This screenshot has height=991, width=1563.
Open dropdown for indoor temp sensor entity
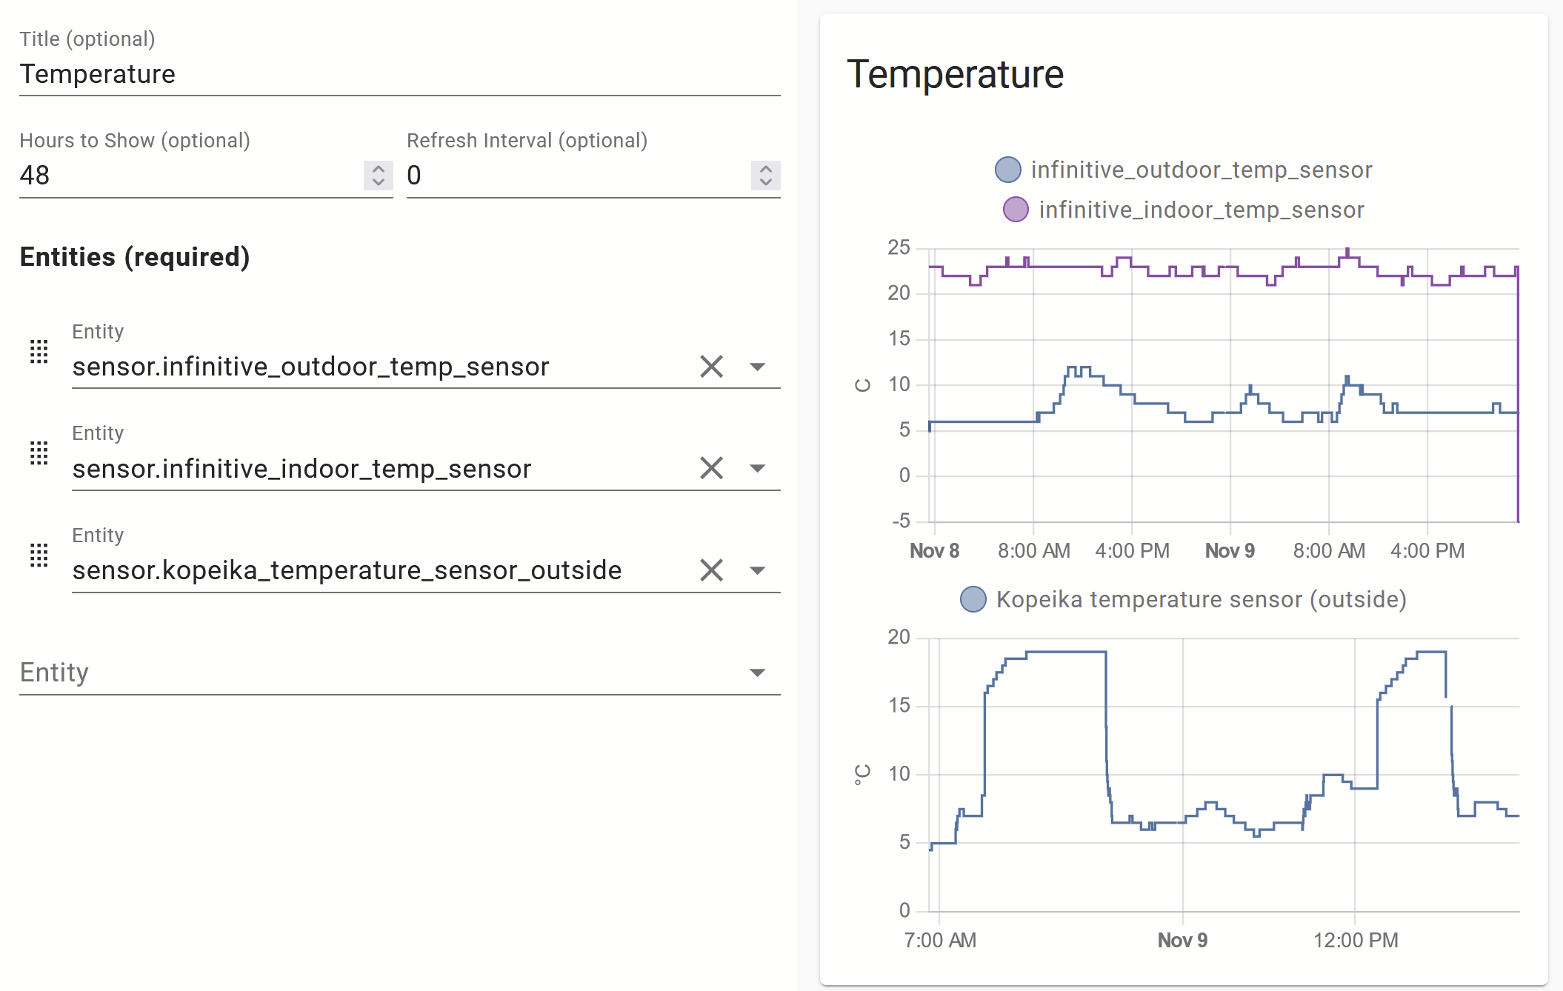pyautogui.click(x=757, y=468)
